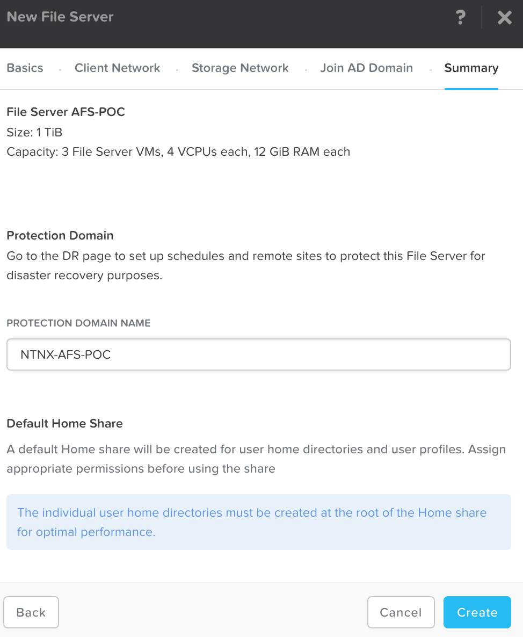Click the File Server AFS-POC heading
Image resolution: width=523 pixels, height=637 pixels.
[x=66, y=112]
